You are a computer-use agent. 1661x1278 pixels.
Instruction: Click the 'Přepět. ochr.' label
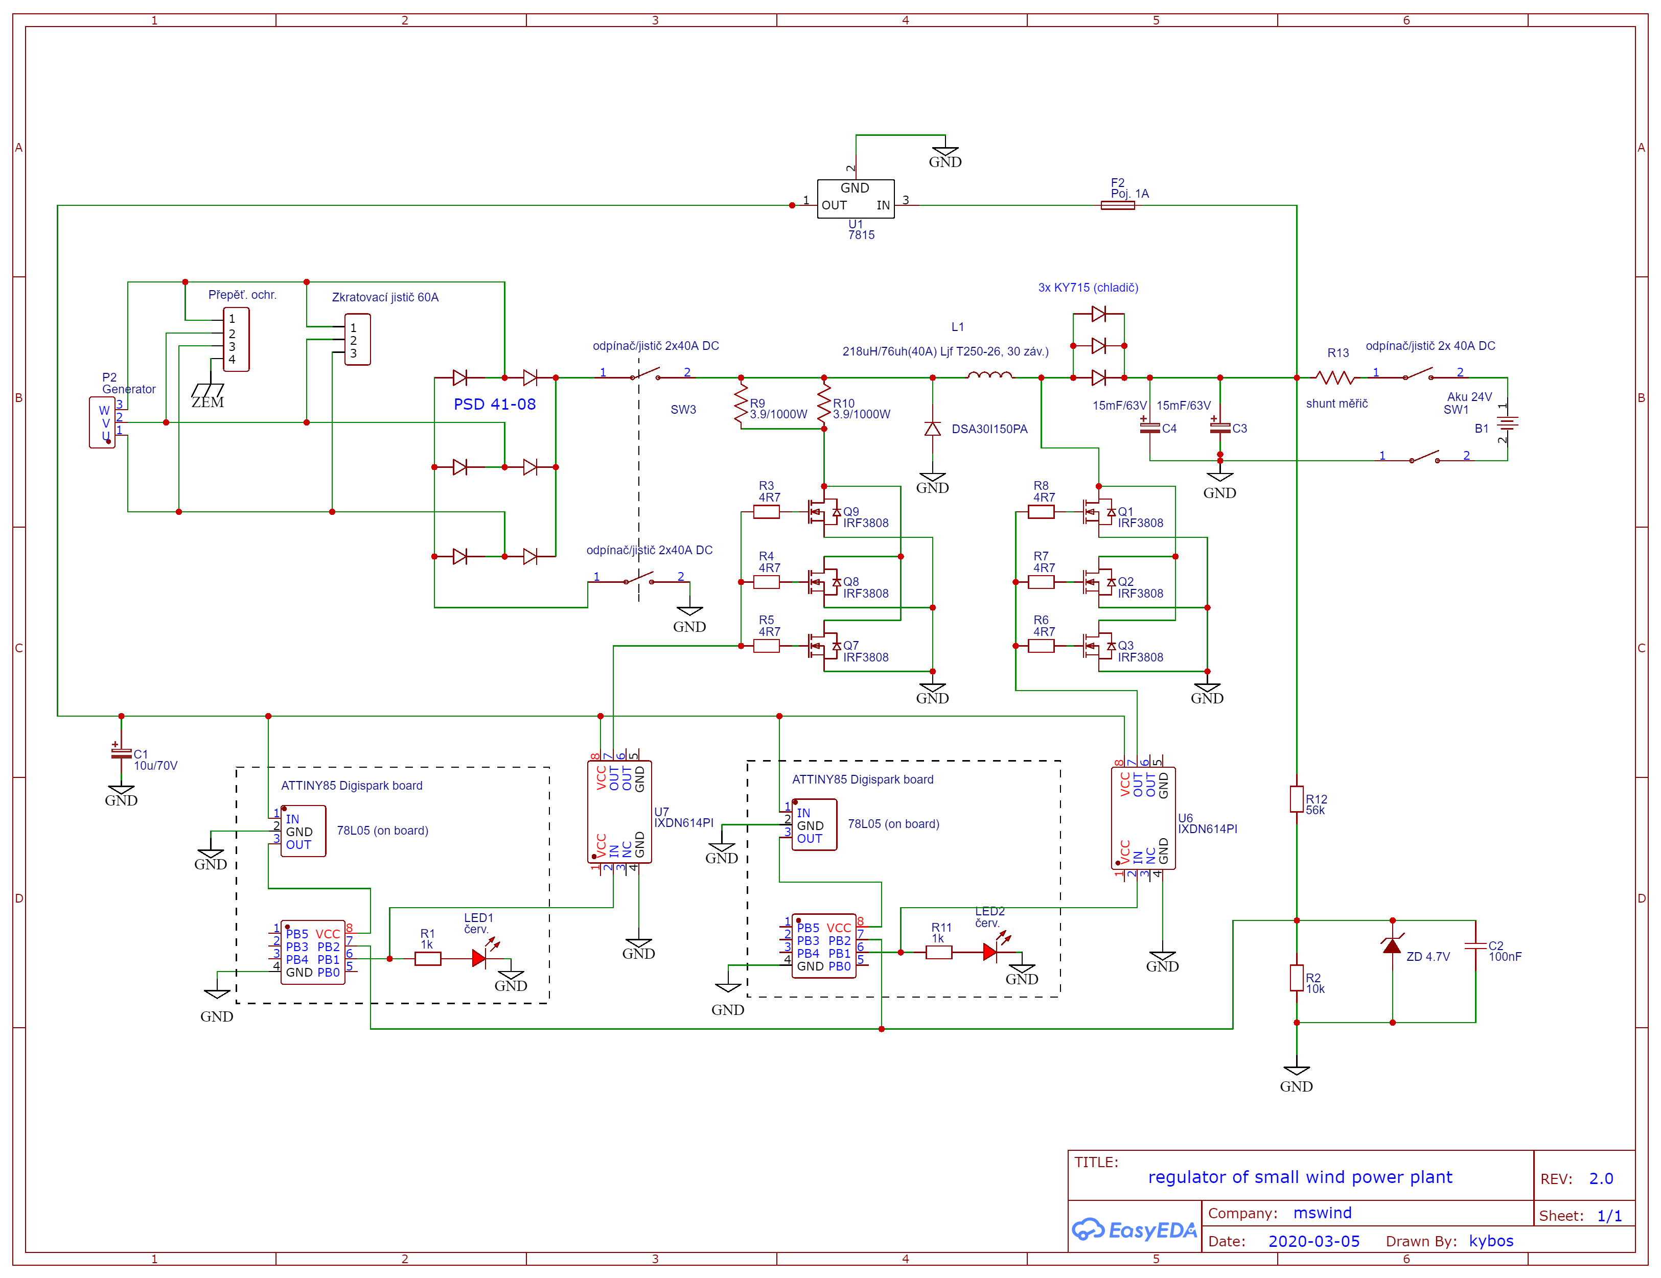(x=243, y=295)
